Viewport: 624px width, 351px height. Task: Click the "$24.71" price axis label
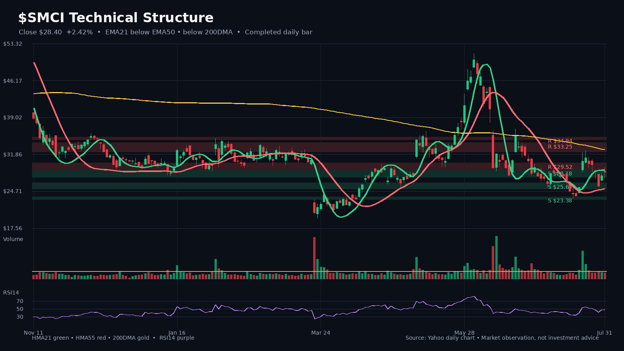(12, 191)
